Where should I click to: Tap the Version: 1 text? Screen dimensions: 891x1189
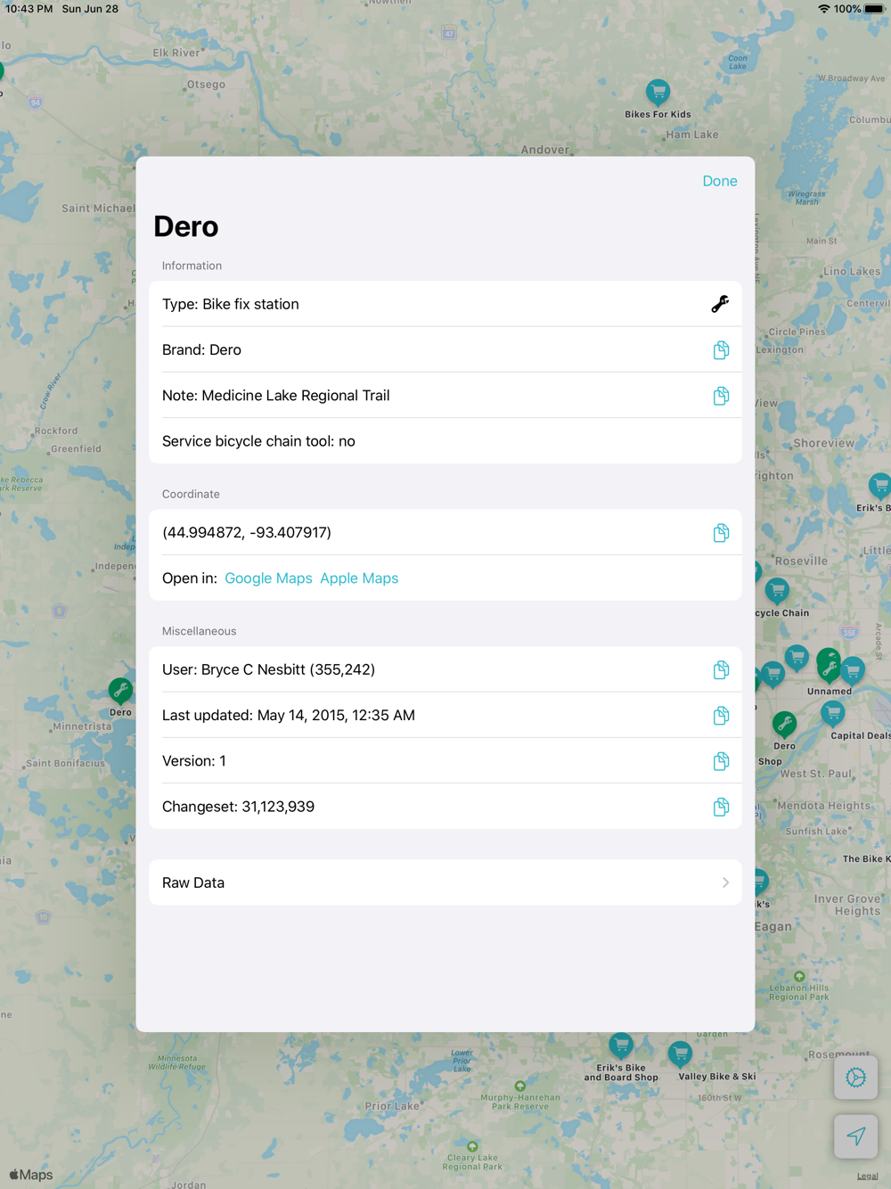(194, 761)
